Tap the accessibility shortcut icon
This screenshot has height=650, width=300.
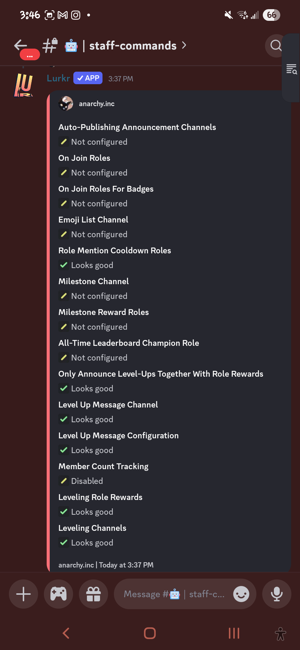280,634
